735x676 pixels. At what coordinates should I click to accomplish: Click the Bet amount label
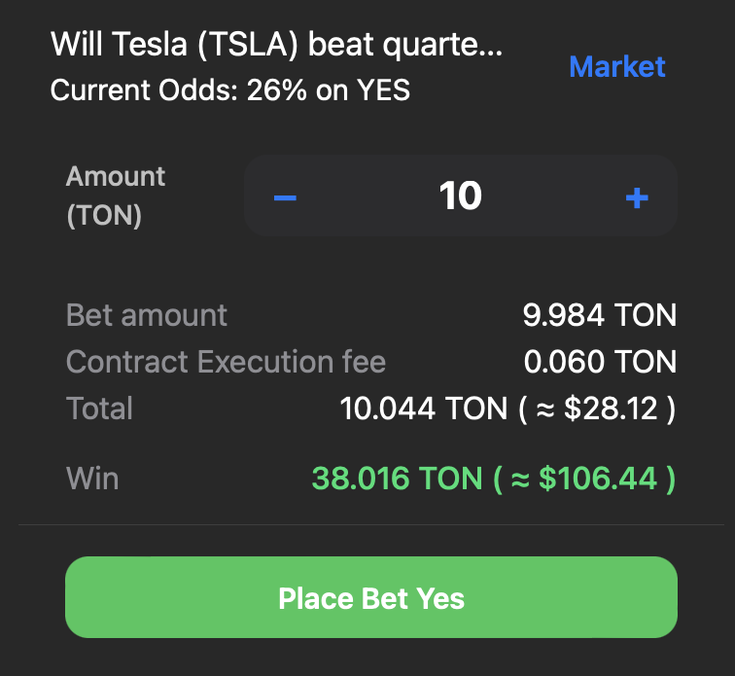tap(146, 315)
